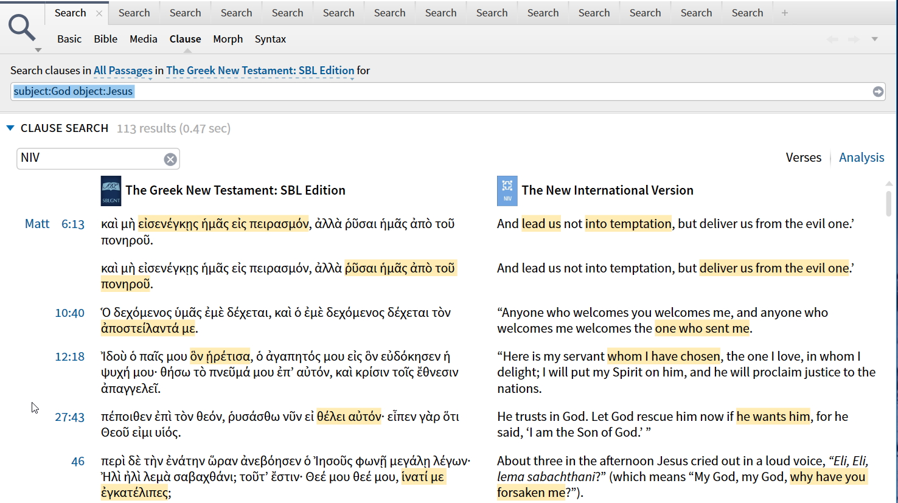898x503 pixels.
Task: Expand dropdown under the magnifier icon
Action: (38, 50)
